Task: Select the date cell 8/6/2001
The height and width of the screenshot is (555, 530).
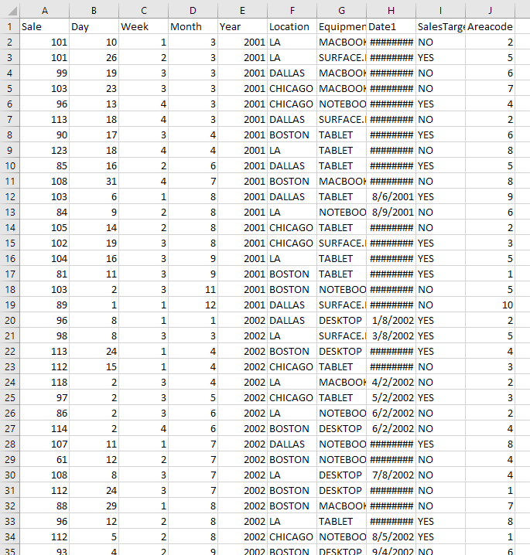Action: click(x=392, y=197)
